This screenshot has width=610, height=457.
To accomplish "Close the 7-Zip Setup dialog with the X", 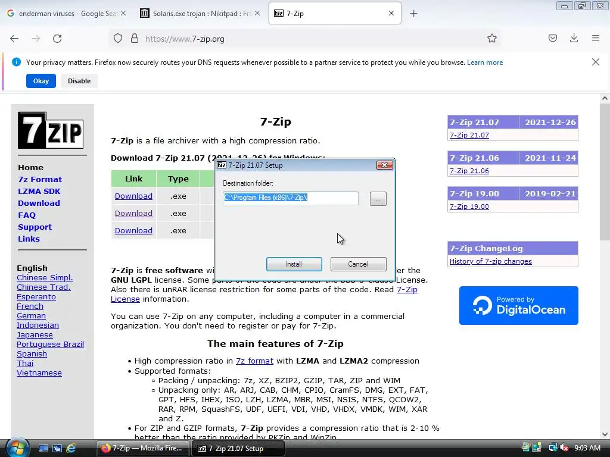I will point(385,165).
